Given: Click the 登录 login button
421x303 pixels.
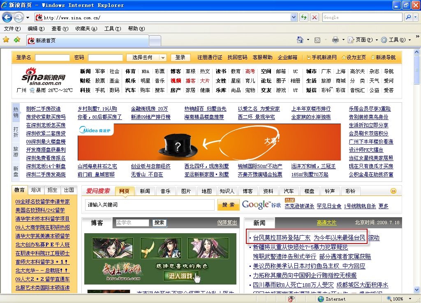Looking at the screenshot, I should click(180, 57).
